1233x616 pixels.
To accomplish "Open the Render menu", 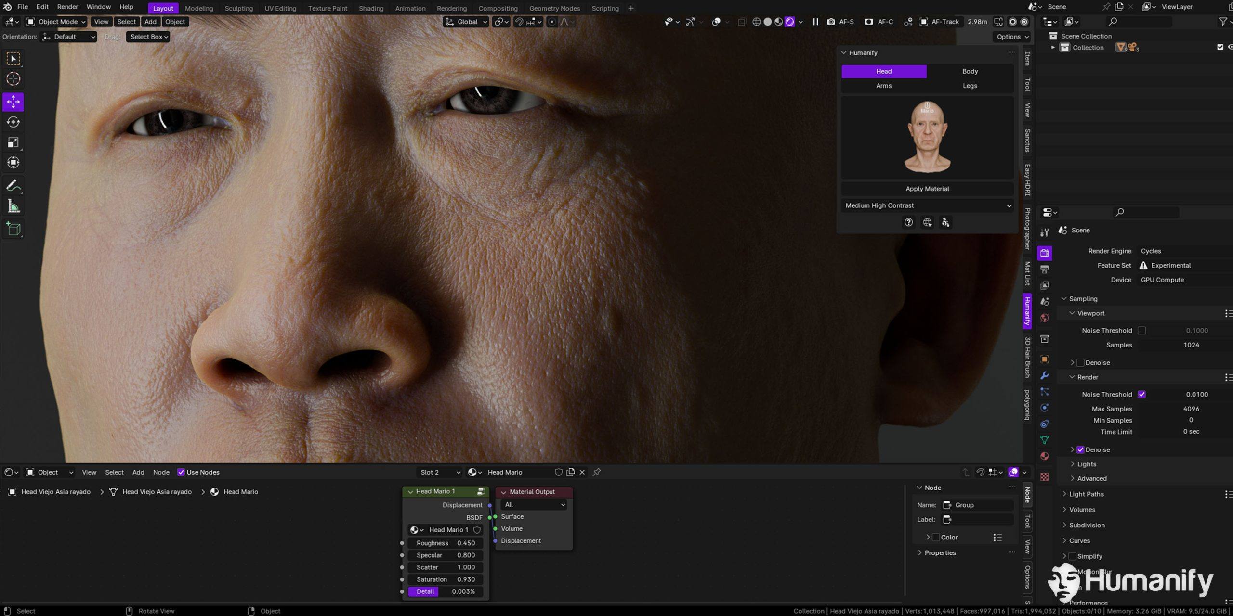I will point(67,7).
